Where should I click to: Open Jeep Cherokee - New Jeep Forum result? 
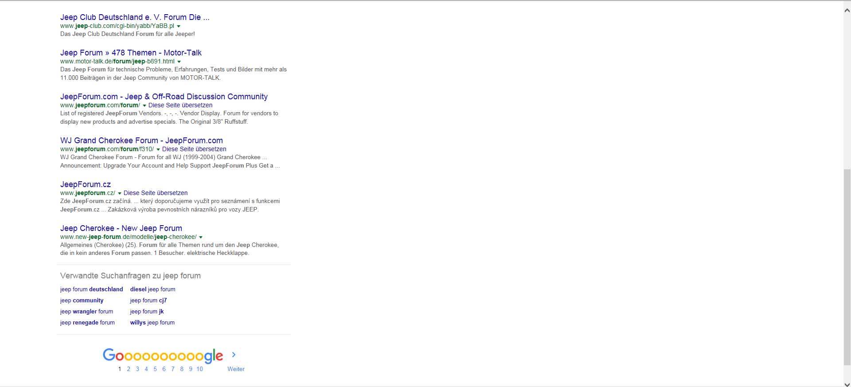point(121,228)
